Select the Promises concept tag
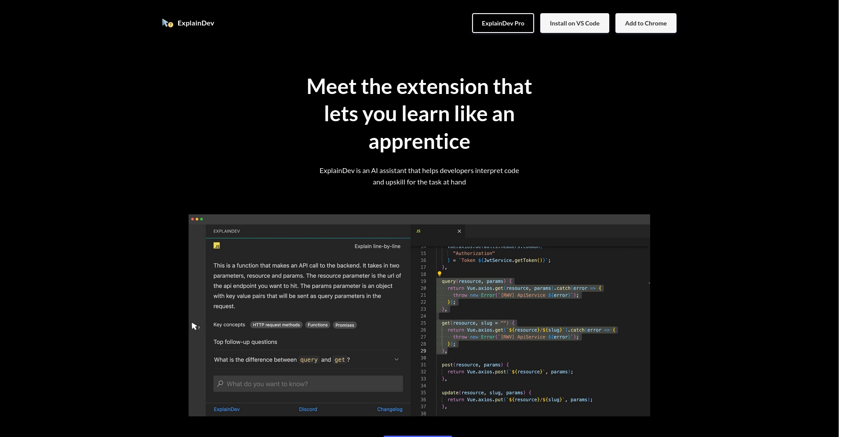The image size is (844, 437). point(345,325)
